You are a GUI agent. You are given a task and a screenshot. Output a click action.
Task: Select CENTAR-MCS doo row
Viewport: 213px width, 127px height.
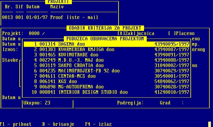(107, 76)
